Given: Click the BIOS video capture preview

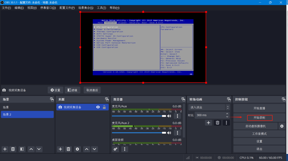Looking at the screenshot, I should [x=143, y=47].
